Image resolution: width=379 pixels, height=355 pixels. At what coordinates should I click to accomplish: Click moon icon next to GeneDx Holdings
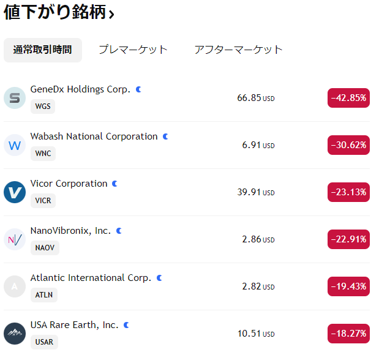[138, 89]
